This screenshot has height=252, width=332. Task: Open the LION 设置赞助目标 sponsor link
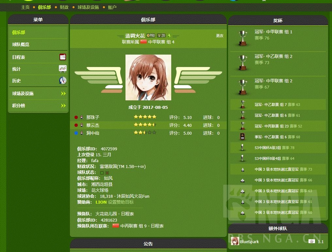coord(101,202)
